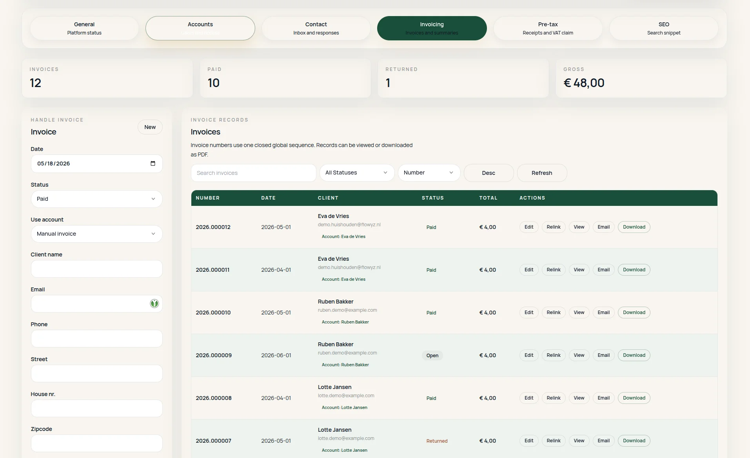Screen dimensions: 750x458
Task: Click email lotte.demo@example.com in row 2026.000008
Action: [x=346, y=396]
